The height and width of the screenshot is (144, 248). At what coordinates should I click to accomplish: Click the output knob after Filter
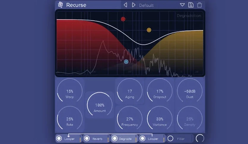(x=200, y=138)
